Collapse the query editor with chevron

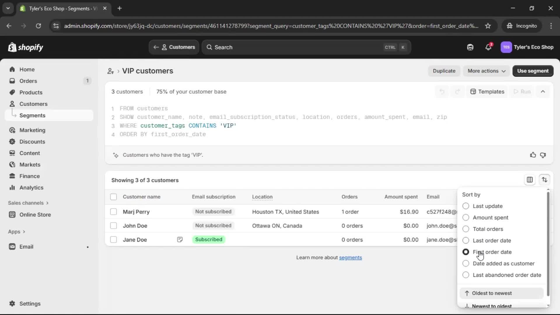point(542,92)
